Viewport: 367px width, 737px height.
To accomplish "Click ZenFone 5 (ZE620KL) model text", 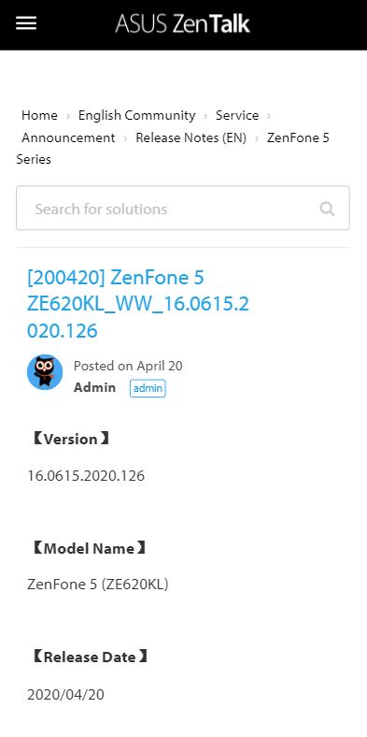I will tap(98, 585).
